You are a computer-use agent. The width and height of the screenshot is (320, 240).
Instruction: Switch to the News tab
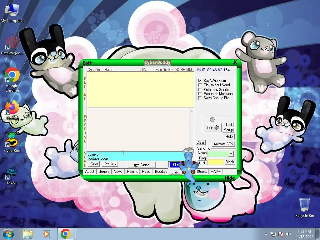coord(118,172)
